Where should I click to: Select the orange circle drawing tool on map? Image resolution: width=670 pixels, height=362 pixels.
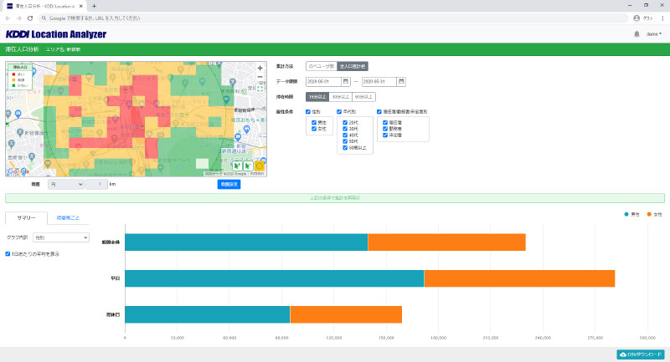[x=259, y=166]
